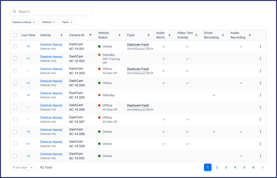Image resolution: width=277 pixels, height=178 pixels.
Task: Open more options for AC-14 005 row
Action: click(260, 95)
